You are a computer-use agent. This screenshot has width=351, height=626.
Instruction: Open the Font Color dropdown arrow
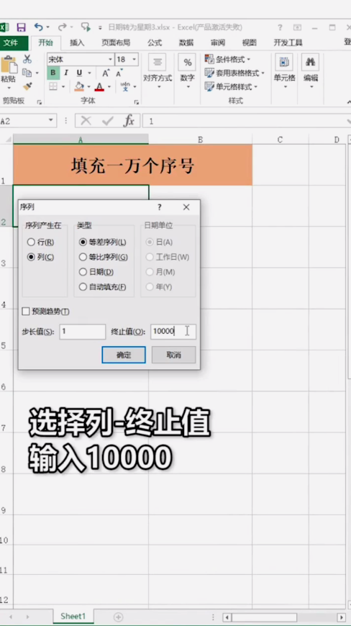(x=109, y=86)
